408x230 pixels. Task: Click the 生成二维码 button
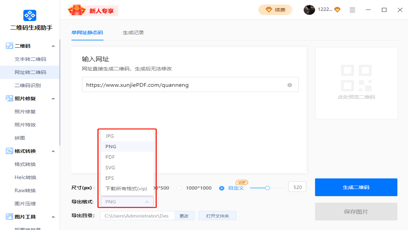pyautogui.click(x=356, y=187)
